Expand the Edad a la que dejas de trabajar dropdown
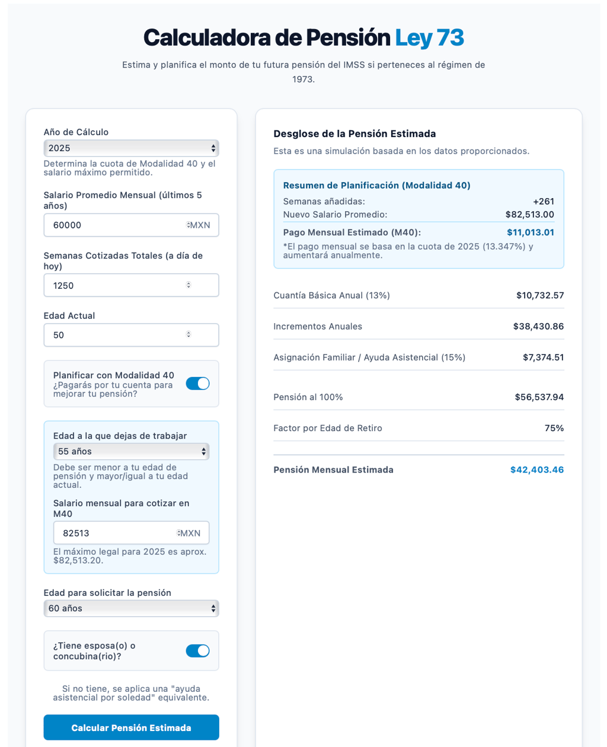Image resolution: width=607 pixels, height=747 pixels. click(131, 452)
